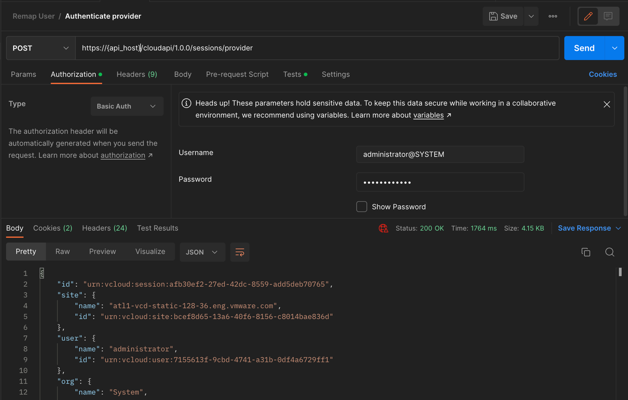628x400 pixels.
Task: Open the Cookies link
Action: [x=602, y=74]
